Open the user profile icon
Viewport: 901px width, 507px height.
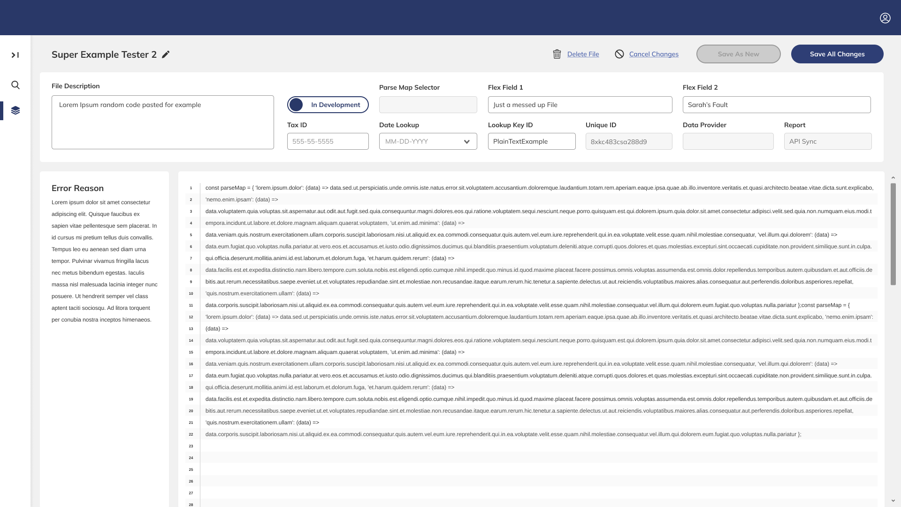coord(885,18)
